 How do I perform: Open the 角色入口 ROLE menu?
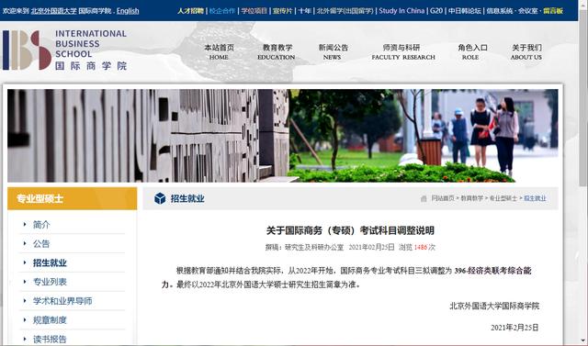tap(472, 52)
